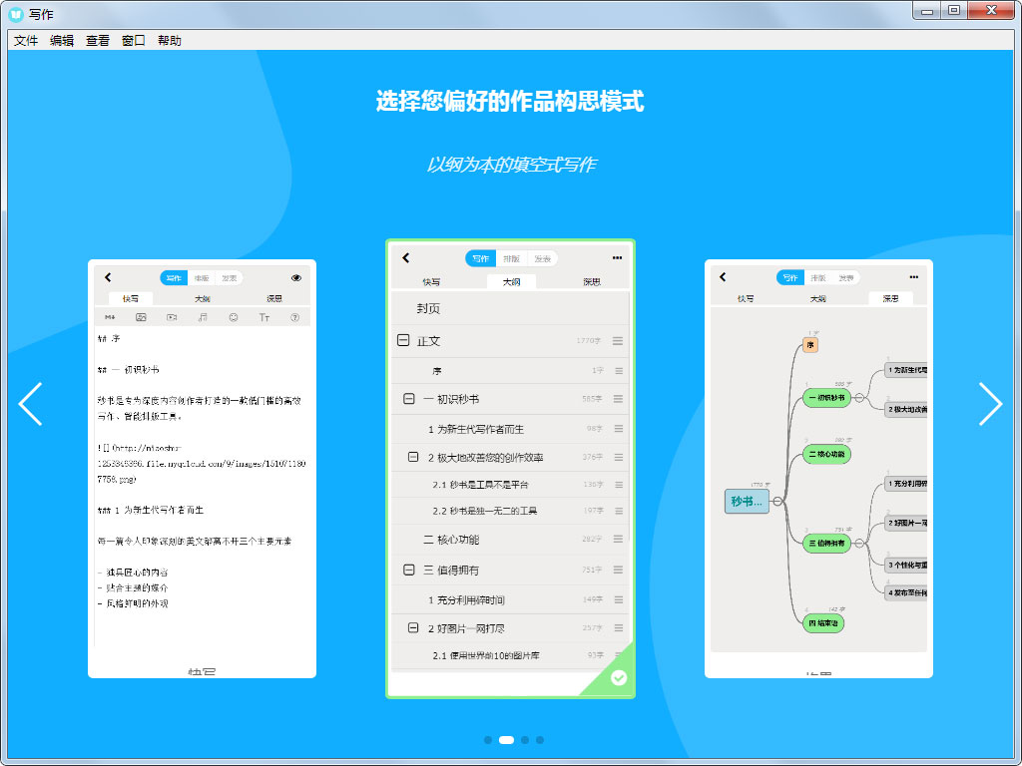This screenshot has width=1022, height=766.
Task: Click the emoji smiley icon
Action: click(234, 317)
